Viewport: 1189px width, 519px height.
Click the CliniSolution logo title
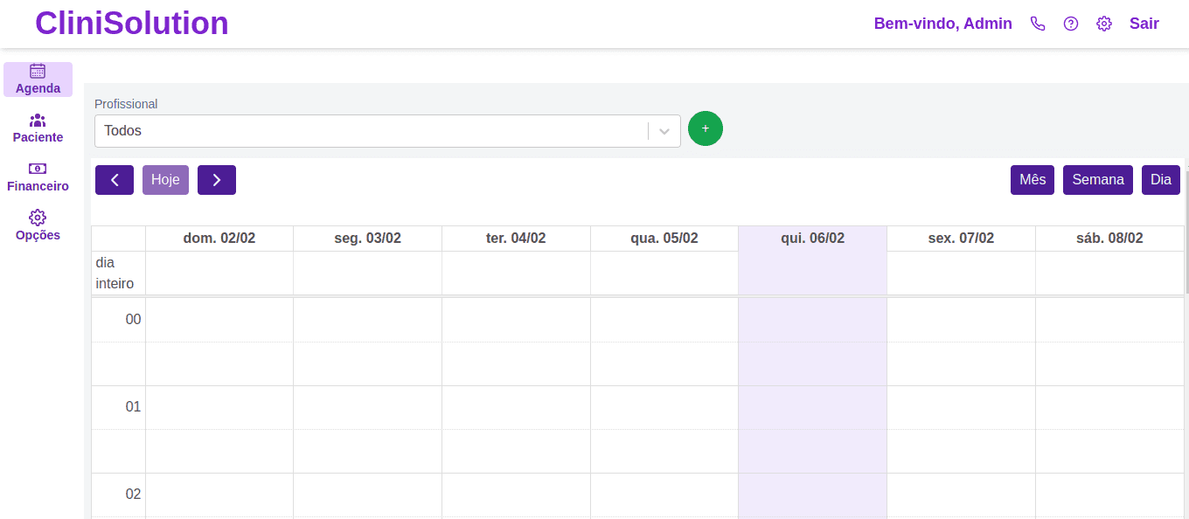pyautogui.click(x=132, y=24)
